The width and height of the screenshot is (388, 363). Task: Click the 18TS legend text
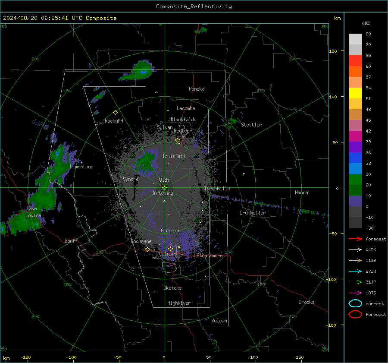(371, 293)
